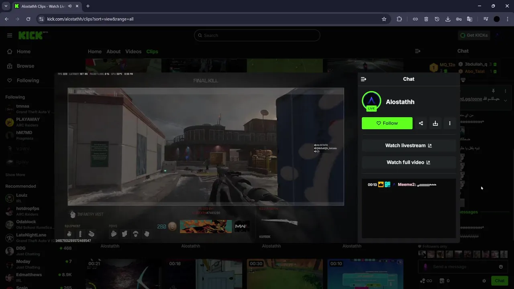Bookmark this page with star icon

click(384, 19)
